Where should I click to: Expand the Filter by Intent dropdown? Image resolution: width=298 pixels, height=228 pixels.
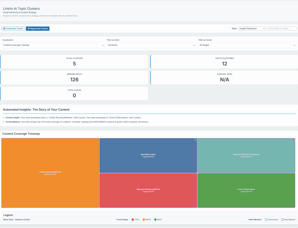coord(151,45)
